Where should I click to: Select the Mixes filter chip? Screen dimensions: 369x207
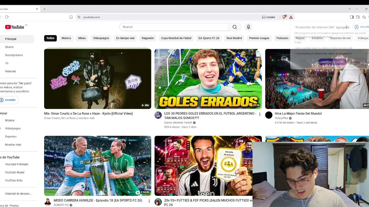[82, 38]
